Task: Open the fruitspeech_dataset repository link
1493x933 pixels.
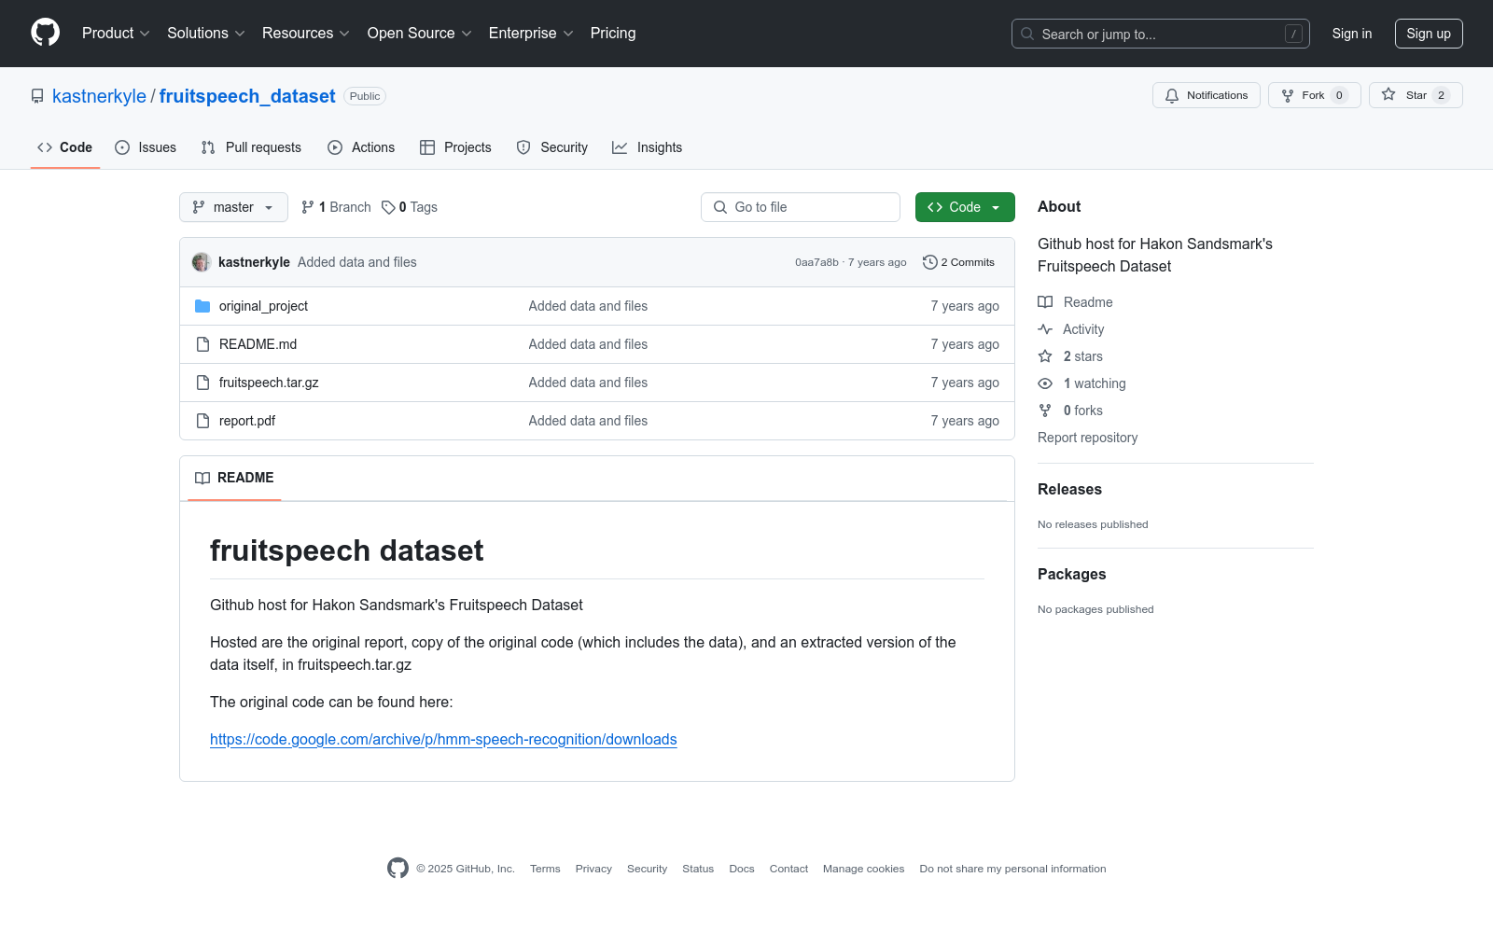Action: (247, 96)
